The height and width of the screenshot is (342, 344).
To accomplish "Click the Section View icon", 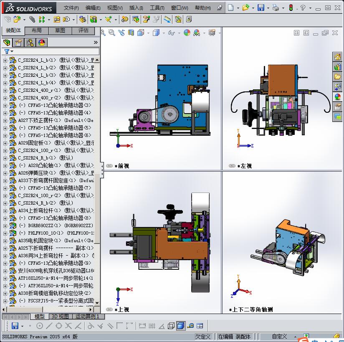I will coord(131,33).
